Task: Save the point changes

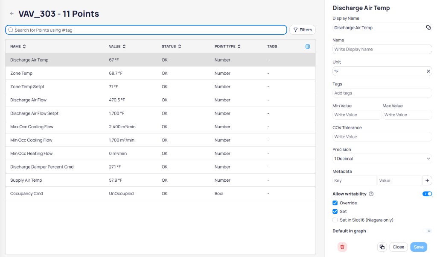Action: click(x=419, y=247)
